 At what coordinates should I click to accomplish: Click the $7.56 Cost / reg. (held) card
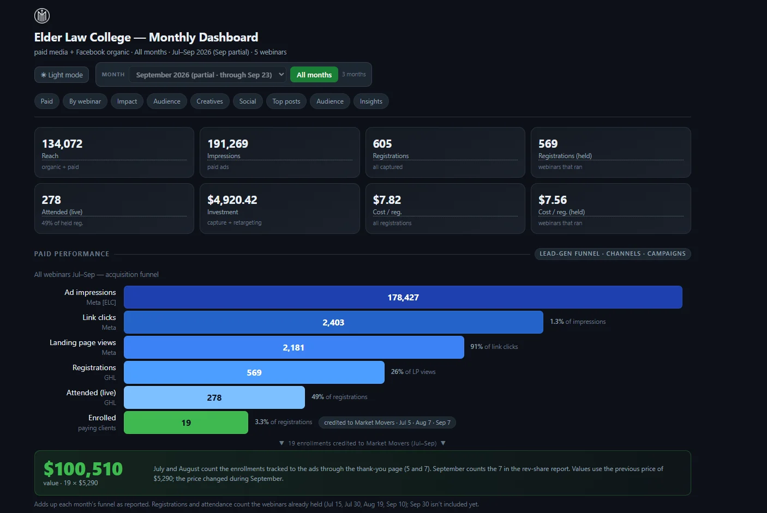point(611,209)
